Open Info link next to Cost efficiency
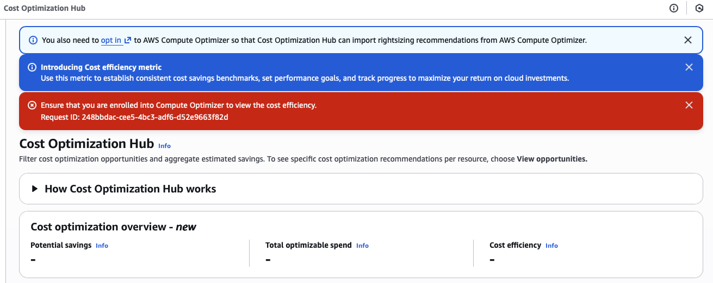Image resolution: width=713 pixels, height=283 pixels. click(551, 246)
